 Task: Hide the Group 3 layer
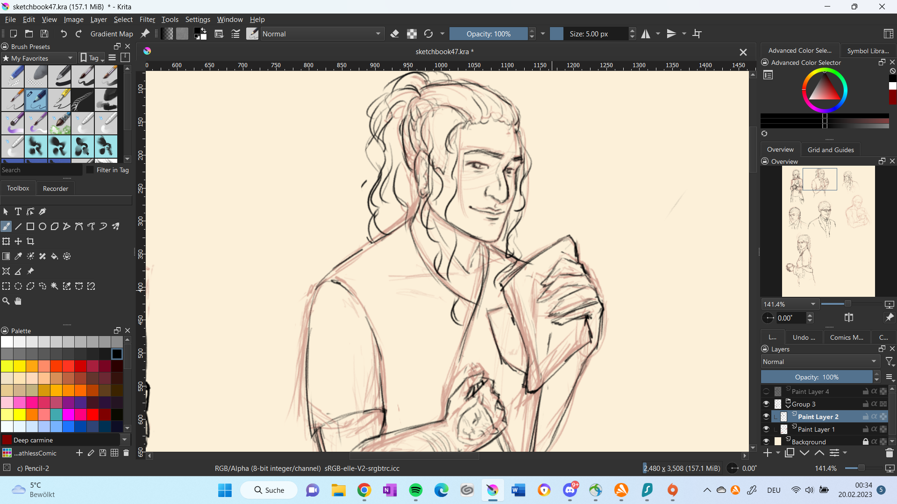tap(766, 404)
